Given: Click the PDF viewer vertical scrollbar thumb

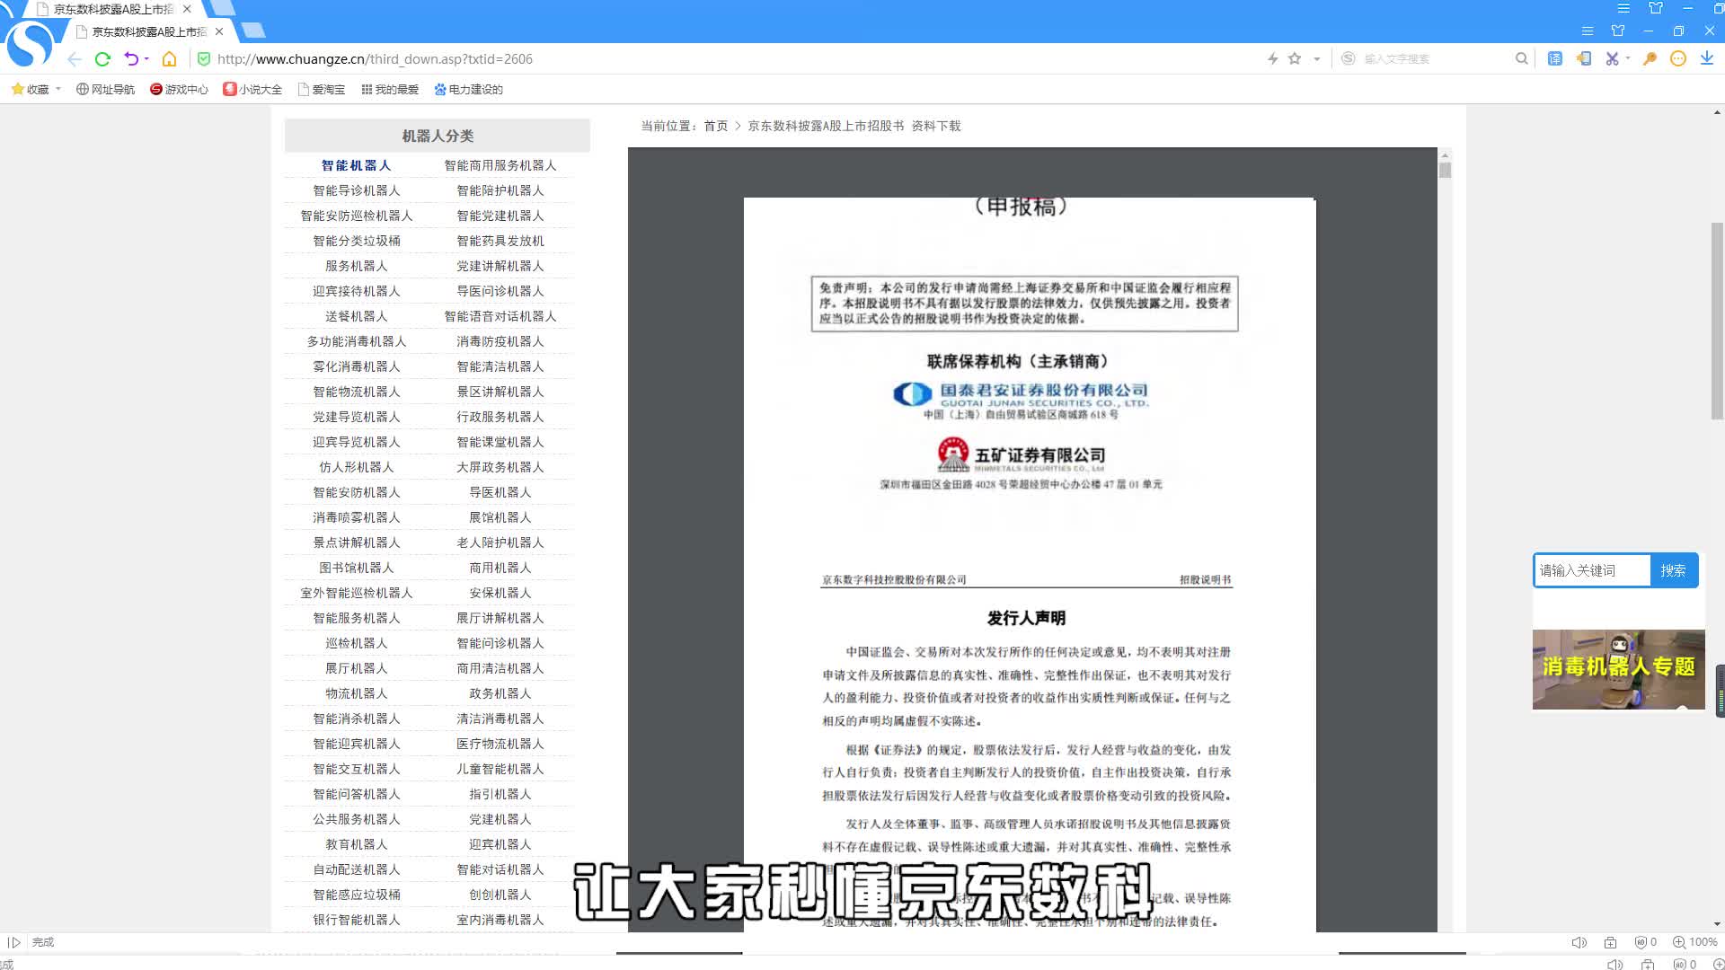Looking at the screenshot, I should coord(1445,170).
